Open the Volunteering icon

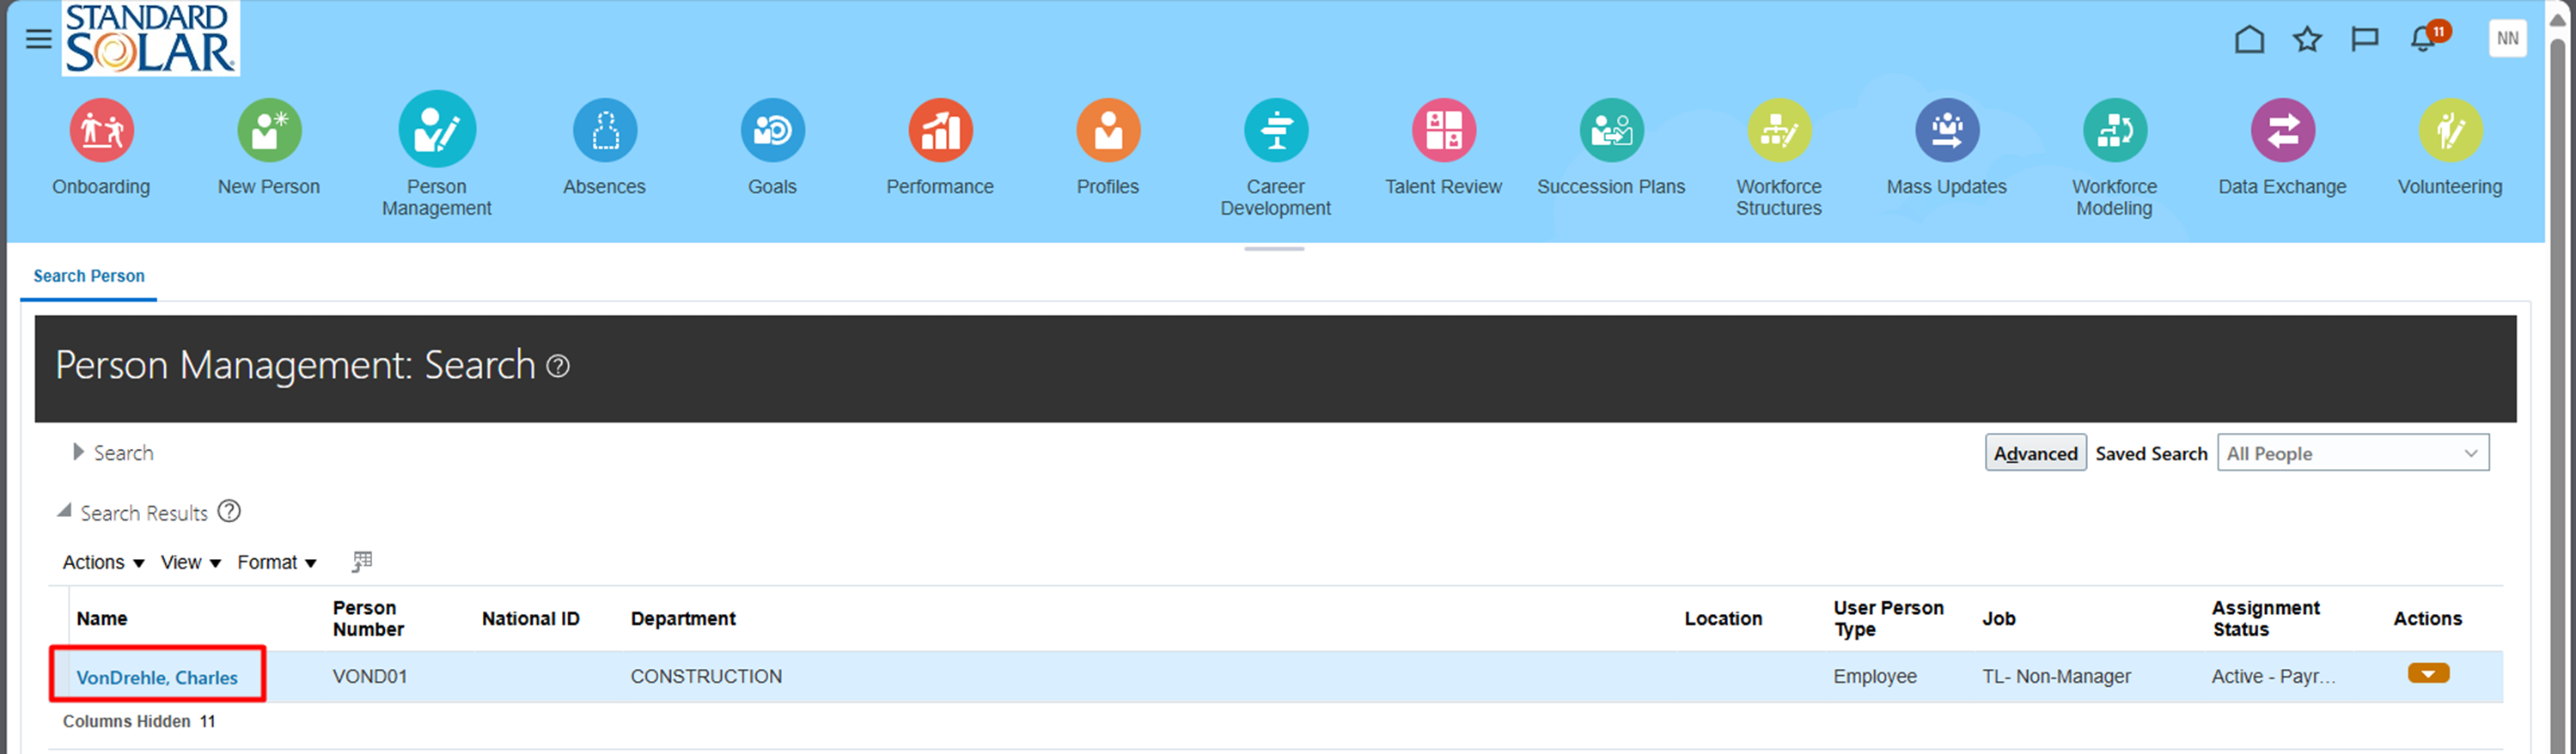[2451, 130]
